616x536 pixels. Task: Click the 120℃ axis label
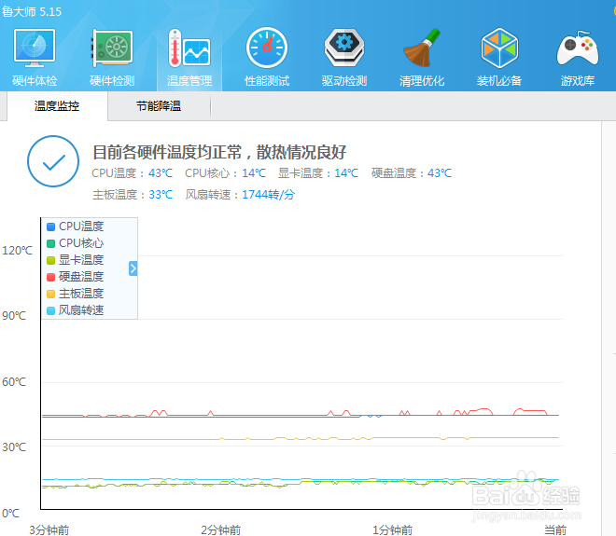pos(18,251)
